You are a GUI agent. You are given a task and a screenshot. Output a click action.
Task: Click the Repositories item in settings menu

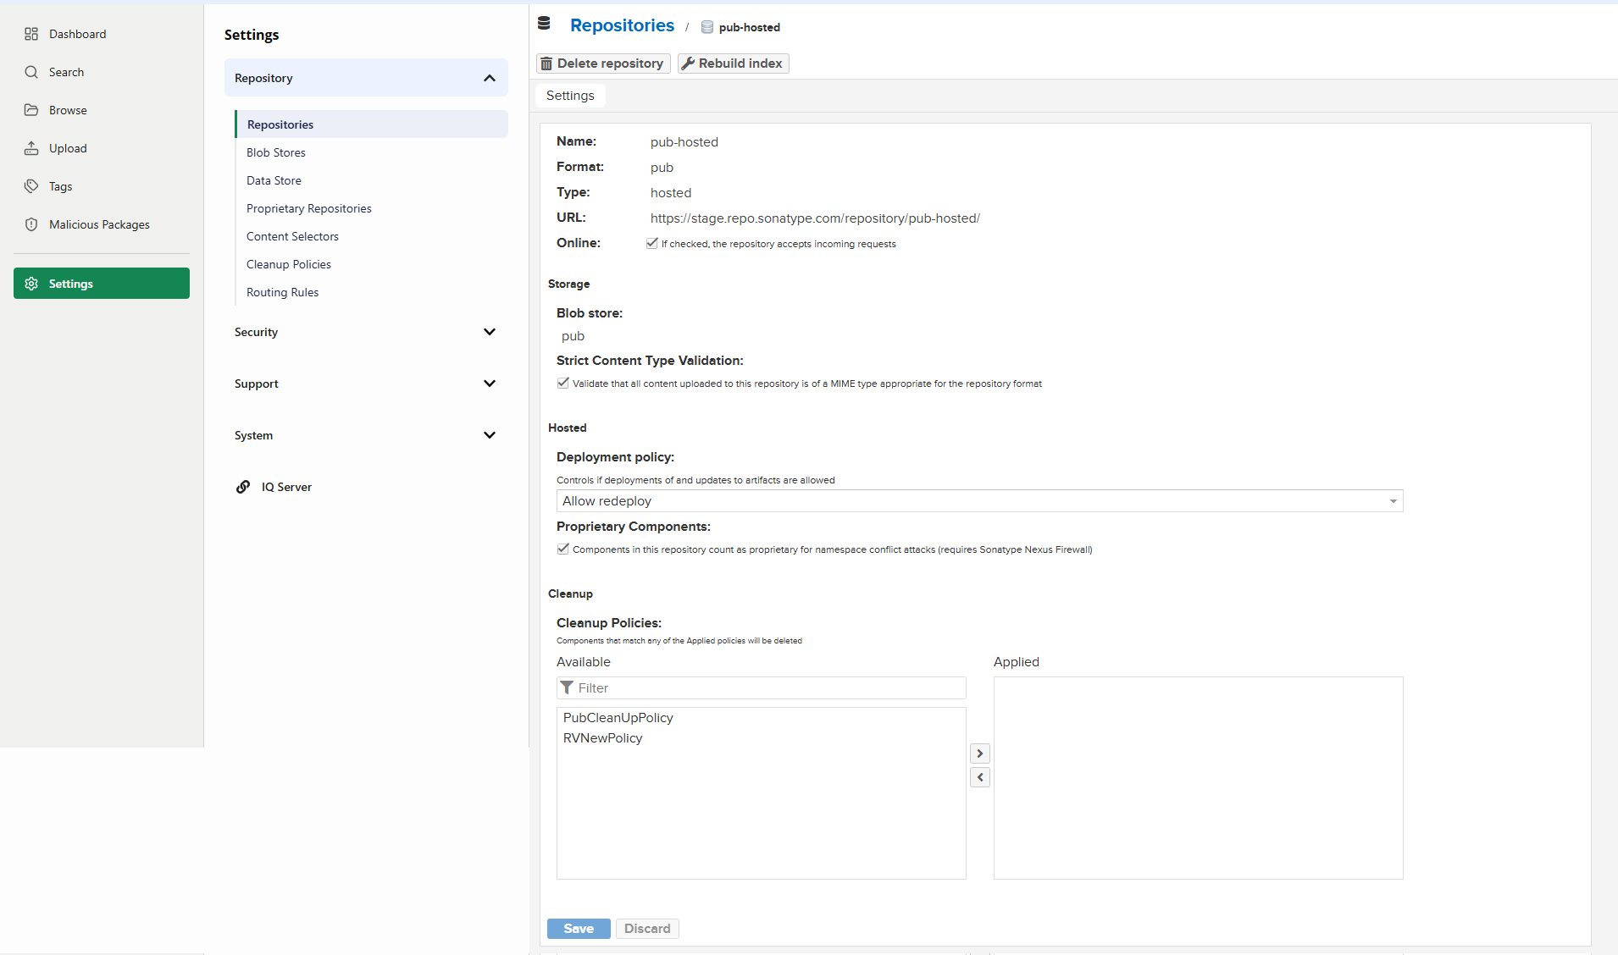coord(372,124)
